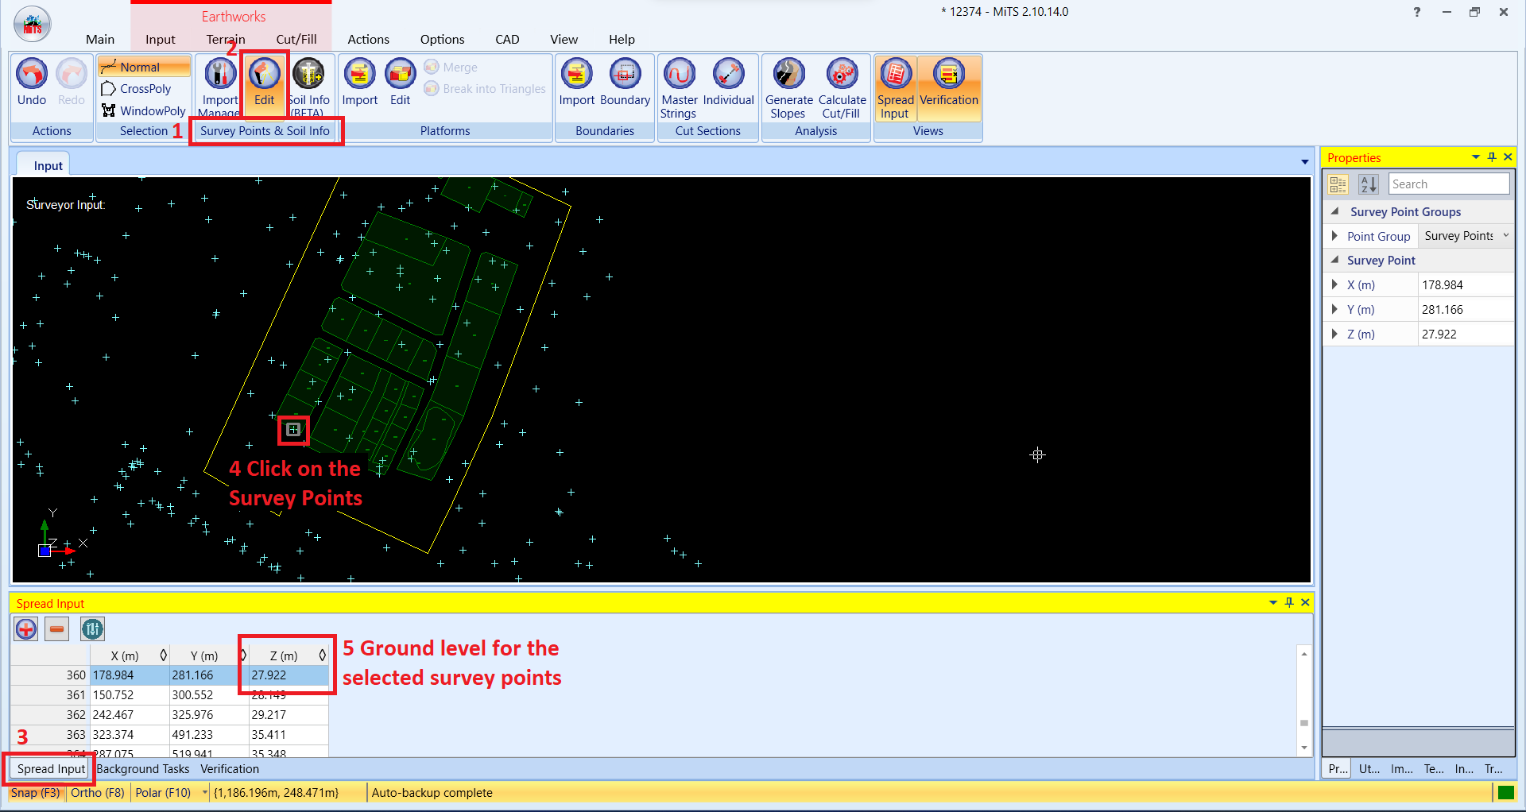Click the help question mark icon
This screenshot has width=1526, height=812.
[1417, 12]
